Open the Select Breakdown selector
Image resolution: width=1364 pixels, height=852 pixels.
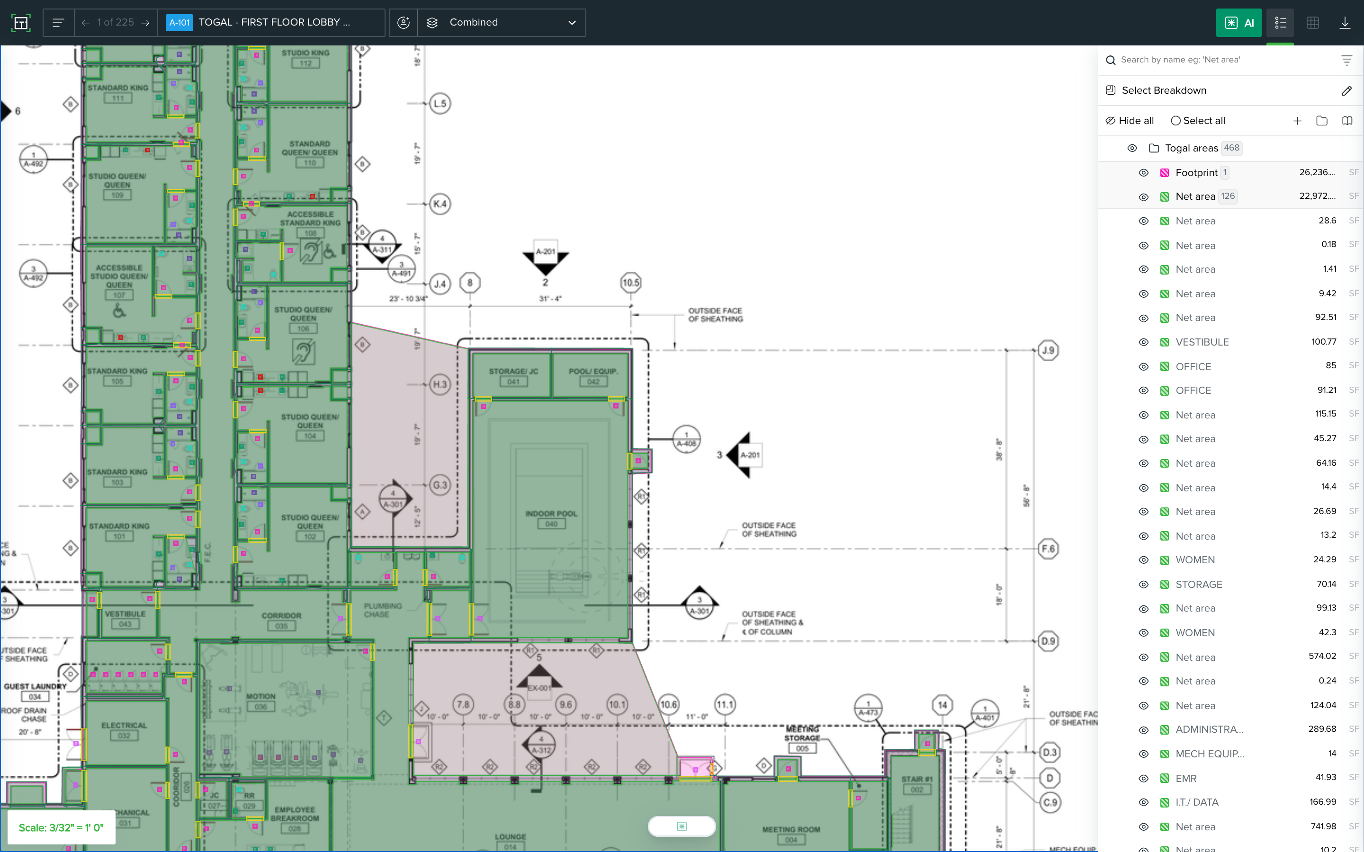(1230, 91)
